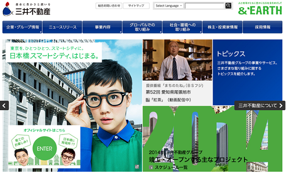Click the サイトマップ button
This screenshot has height=175, width=287.
coord(136,6)
